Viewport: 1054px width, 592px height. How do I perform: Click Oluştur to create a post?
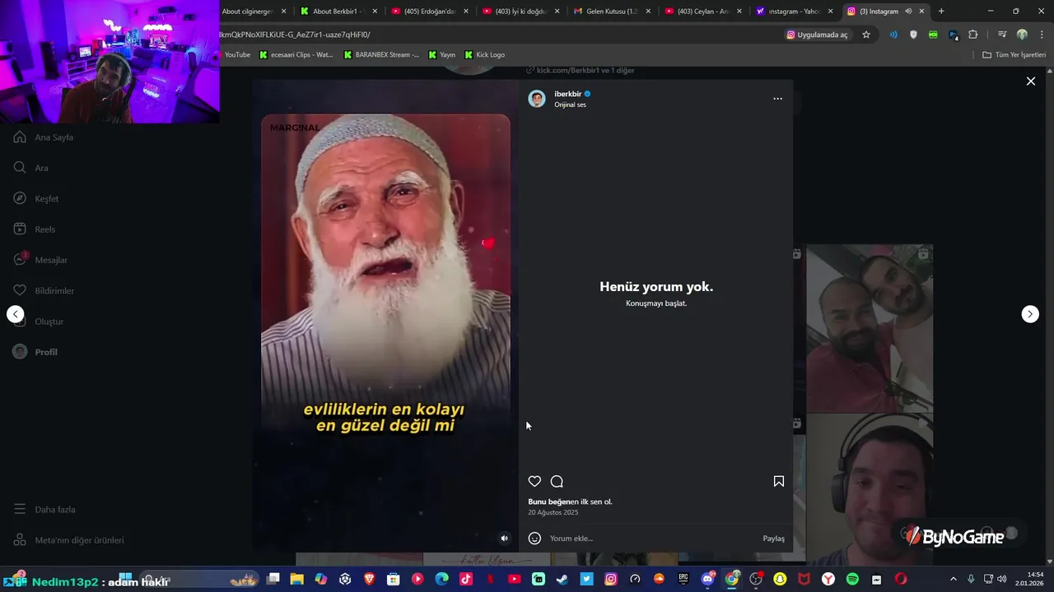pyautogui.click(x=38, y=321)
